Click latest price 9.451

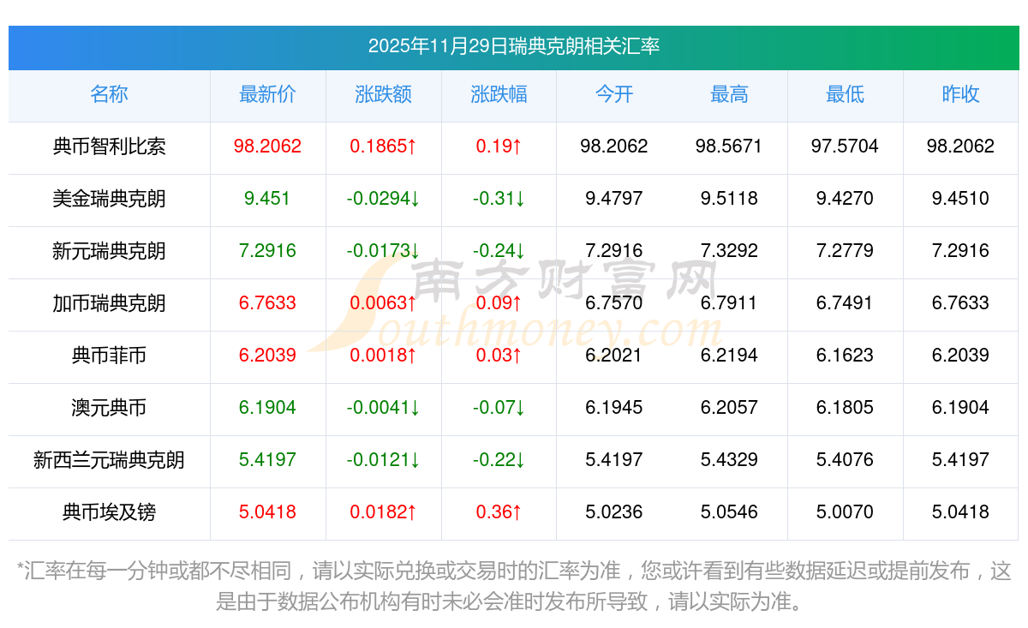tap(267, 199)
